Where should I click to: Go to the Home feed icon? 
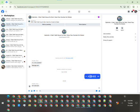coord(49,11)
